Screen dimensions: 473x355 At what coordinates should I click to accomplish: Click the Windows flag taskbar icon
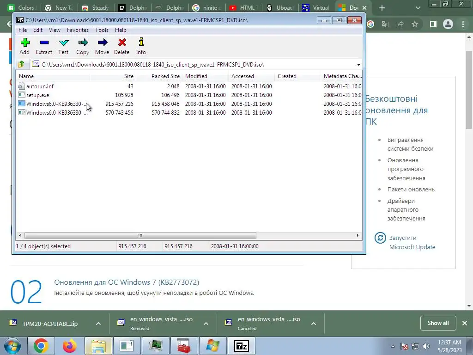(212, 346)
